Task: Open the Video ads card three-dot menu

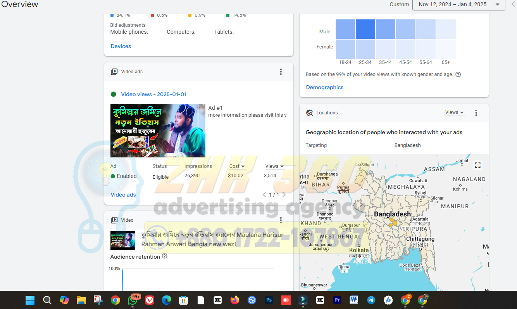Action: click(x=281, y=72)
